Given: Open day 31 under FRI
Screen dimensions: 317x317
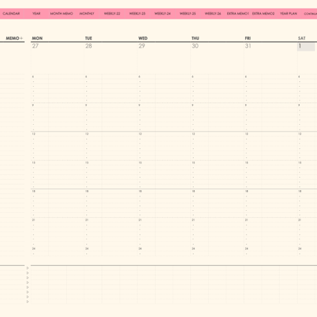Looking at the screenshot, I should click(x=248, y=46).
